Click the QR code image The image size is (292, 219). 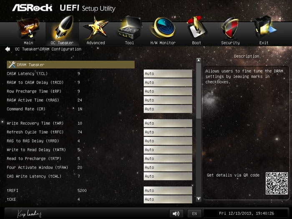(277, 184)
